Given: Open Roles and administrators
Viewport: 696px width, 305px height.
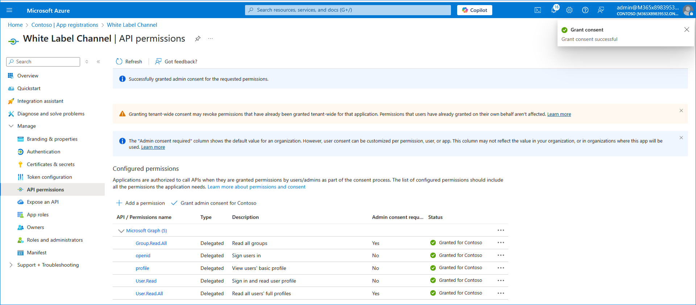Looking at the screenshot, I should click(55, 240).
